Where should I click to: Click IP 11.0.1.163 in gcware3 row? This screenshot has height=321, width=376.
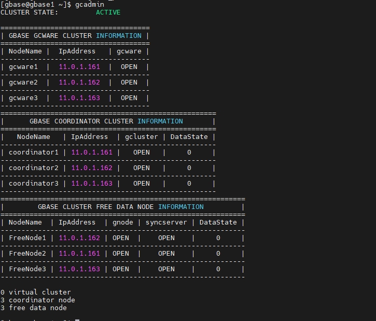[79, 98]
